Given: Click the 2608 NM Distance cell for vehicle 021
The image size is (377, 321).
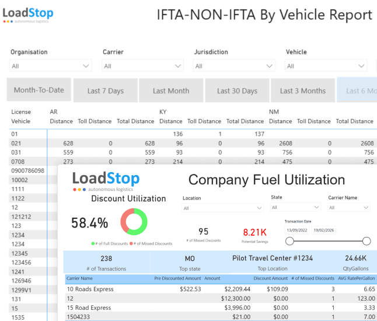Looking at the screenshot, I should [x=285, y=144].
